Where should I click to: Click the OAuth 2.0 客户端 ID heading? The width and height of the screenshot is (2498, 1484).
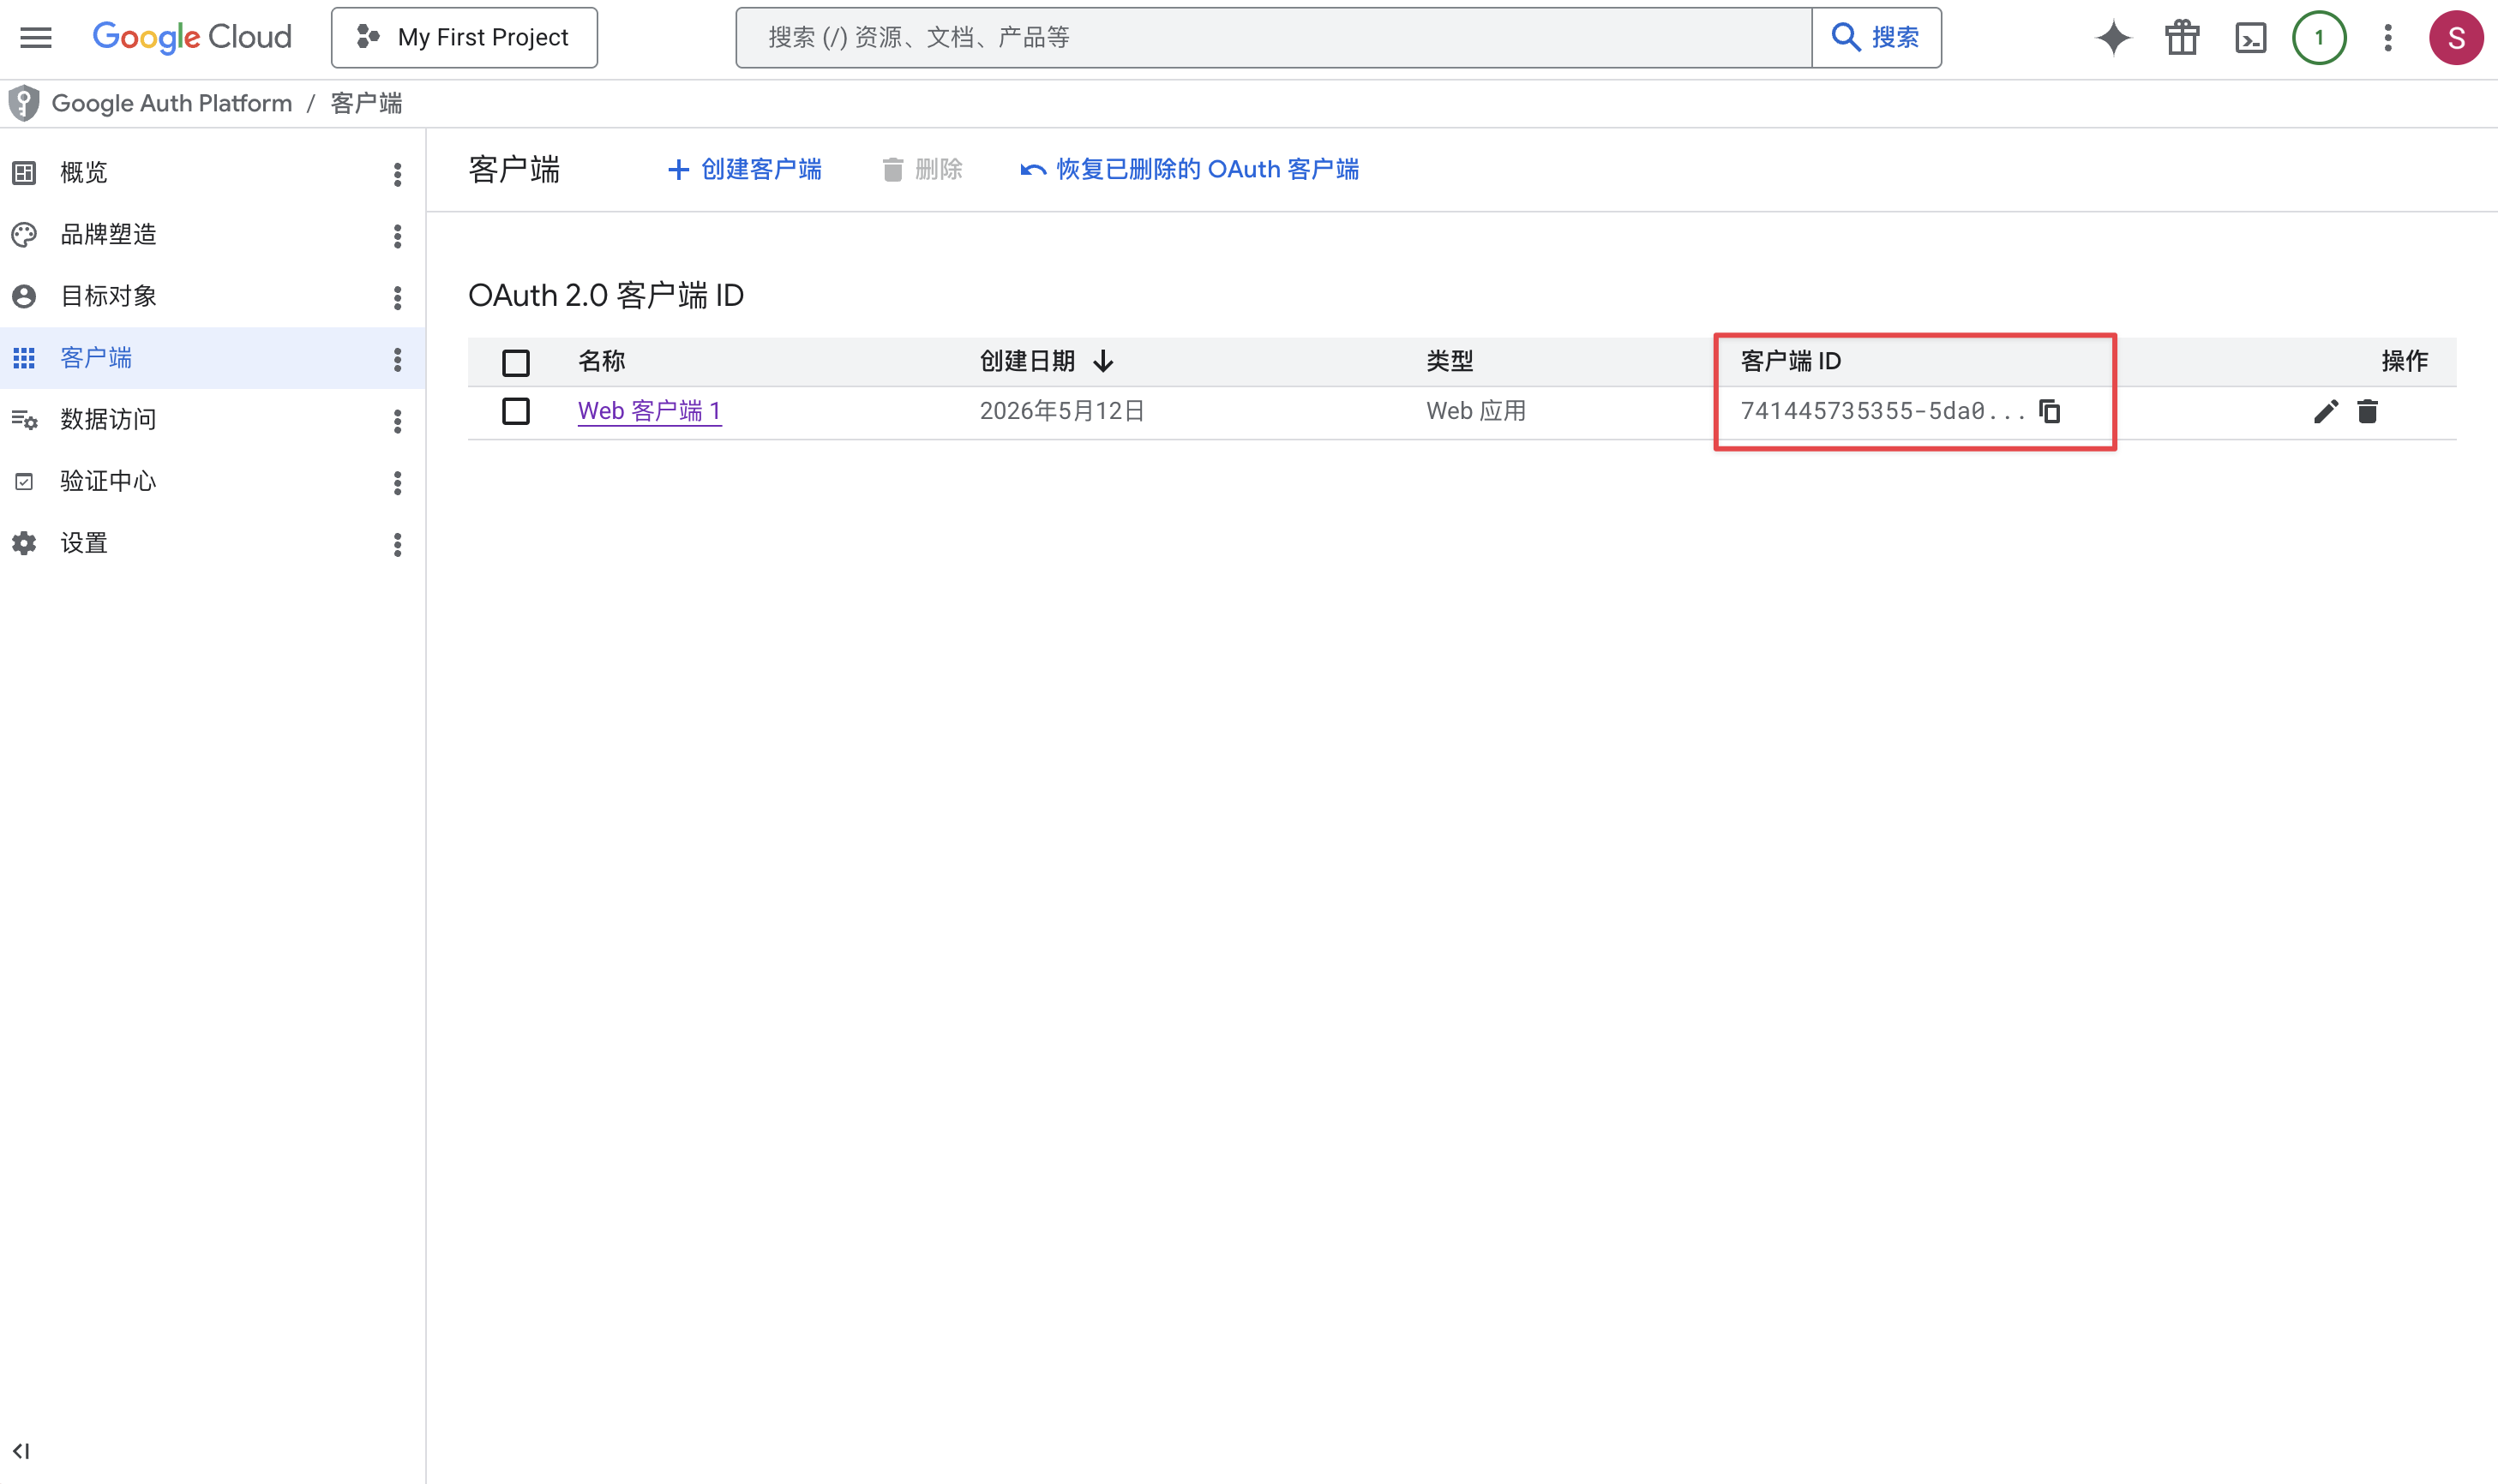pyautogui.click(x=605, y=296)
